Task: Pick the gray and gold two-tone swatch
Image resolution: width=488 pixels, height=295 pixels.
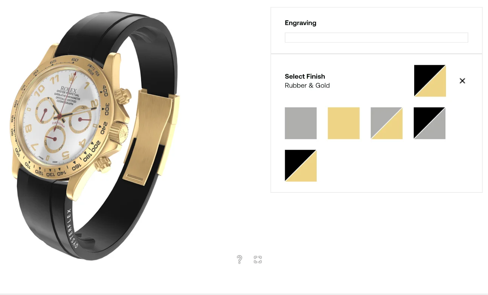Action: pyautogui.click(x=386, y=123)
